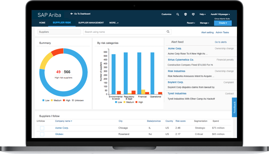
Task: Select the SUPPLIER RISK tab
Action: coord(62,23)
